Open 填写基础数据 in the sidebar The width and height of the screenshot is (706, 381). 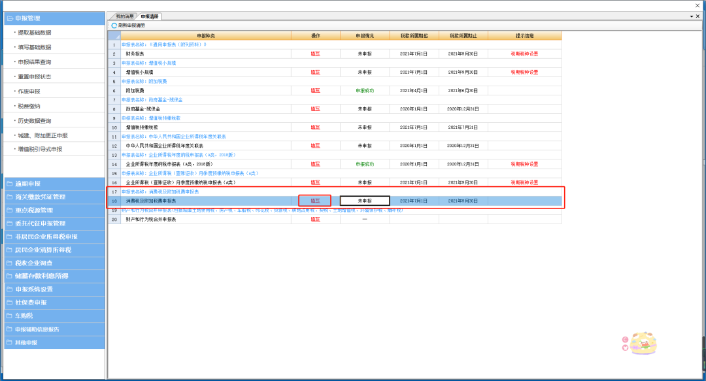pos(34,47)
